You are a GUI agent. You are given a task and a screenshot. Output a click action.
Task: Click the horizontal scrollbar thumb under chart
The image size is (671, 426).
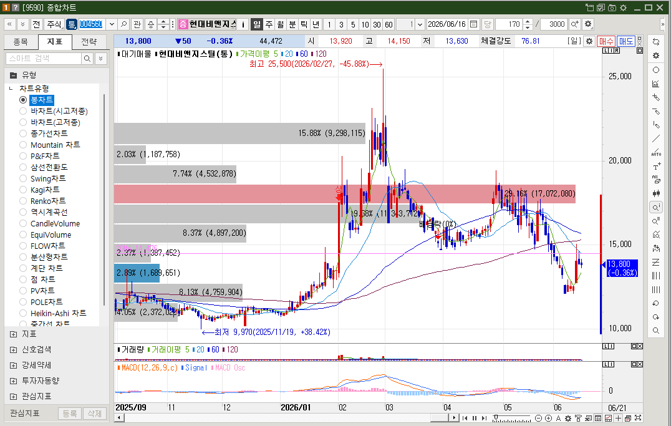click(438, 418)
